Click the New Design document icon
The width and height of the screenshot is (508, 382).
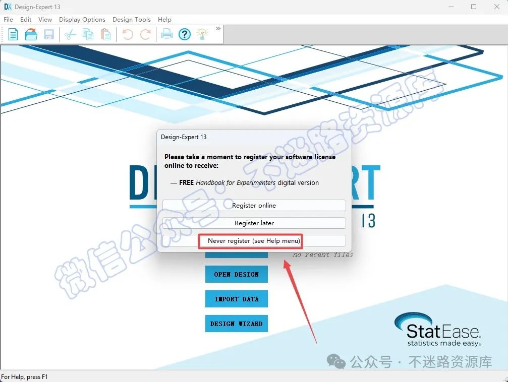(x=13, y=34)
